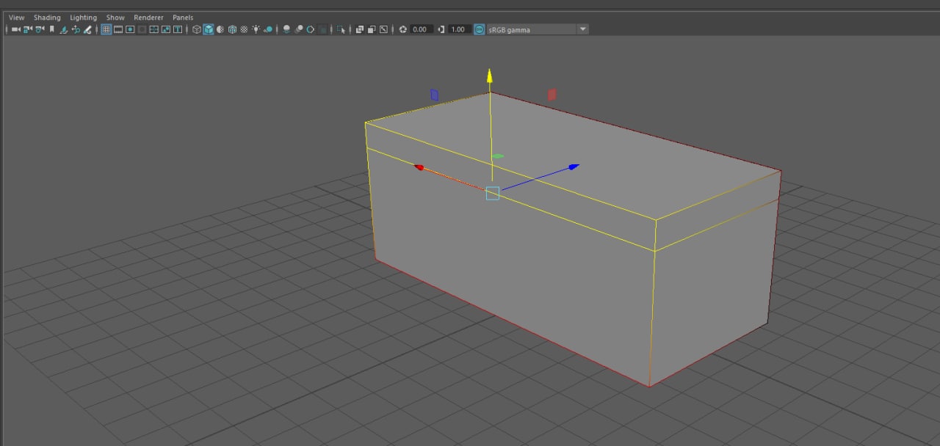Toggle the Shadows icon
The width and height of the screenshot is (940, 446).
click(x=268, y=29)
